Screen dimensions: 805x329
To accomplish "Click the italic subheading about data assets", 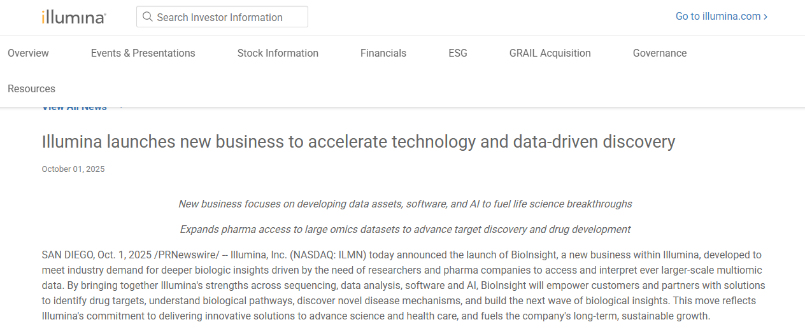I will point(405,204).
